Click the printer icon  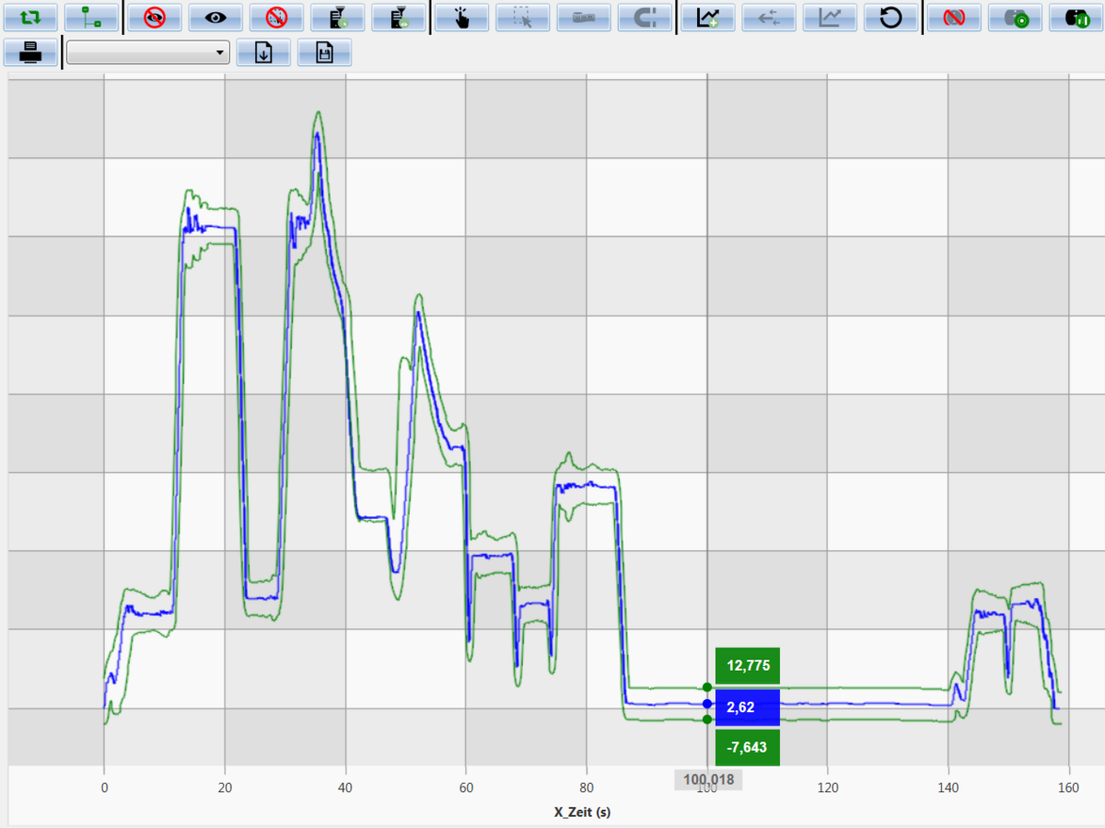(x=31, y=52)
